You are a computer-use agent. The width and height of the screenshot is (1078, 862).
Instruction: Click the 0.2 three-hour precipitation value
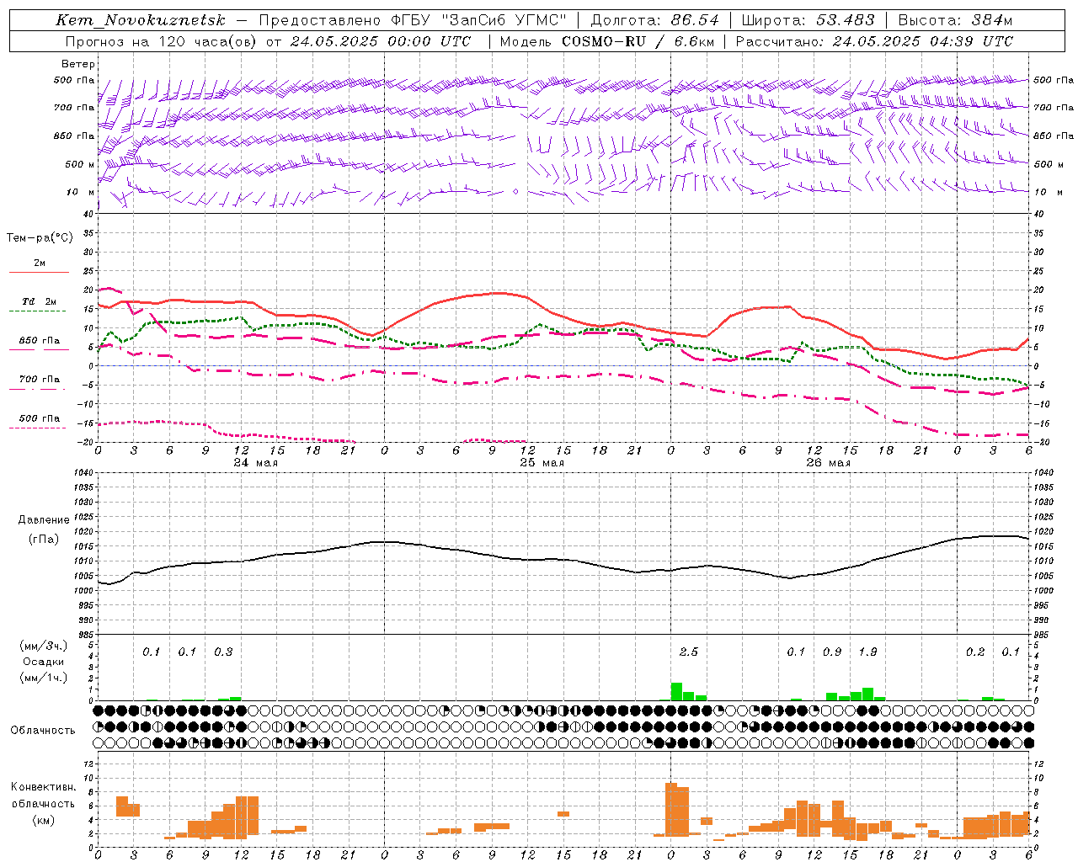pyautogui.click(x=975, y=652)
